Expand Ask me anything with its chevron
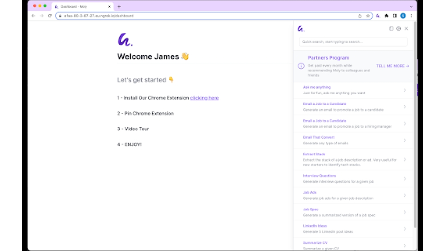This screenshot has height=251, width=445. 405,90
